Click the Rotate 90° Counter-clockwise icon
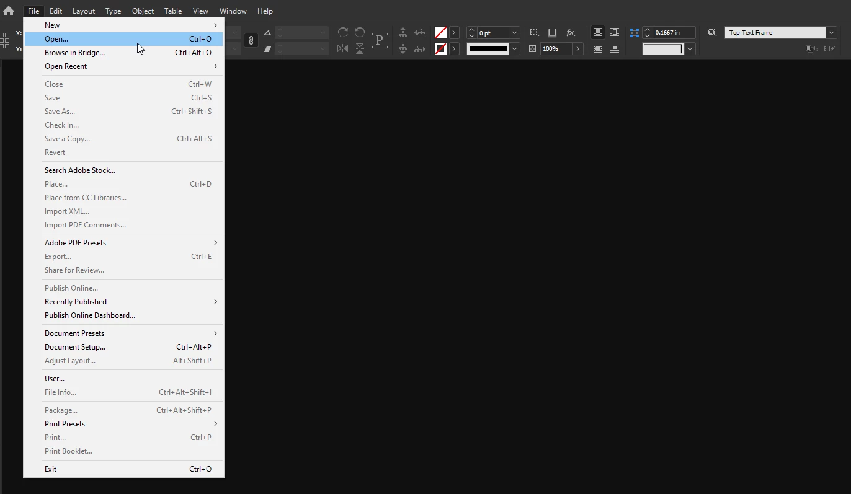This screenshot has width=851, height=494. (360, 32)
